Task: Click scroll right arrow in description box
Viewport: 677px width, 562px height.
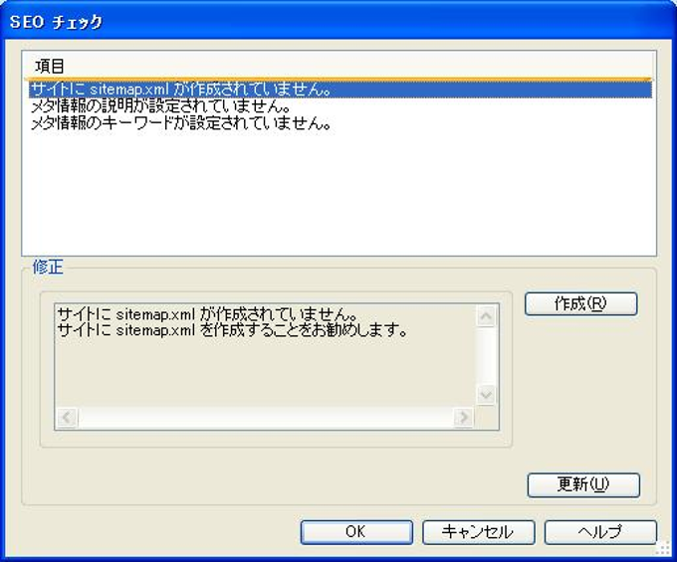Action: click(463, 418)
